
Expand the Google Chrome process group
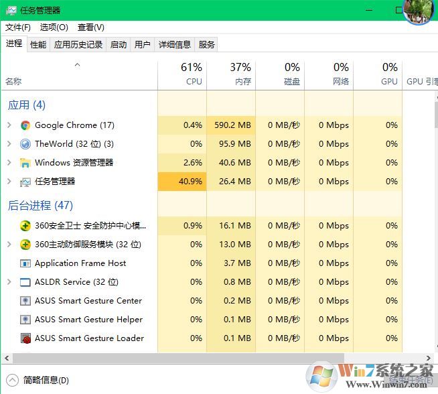coord(9,125)
